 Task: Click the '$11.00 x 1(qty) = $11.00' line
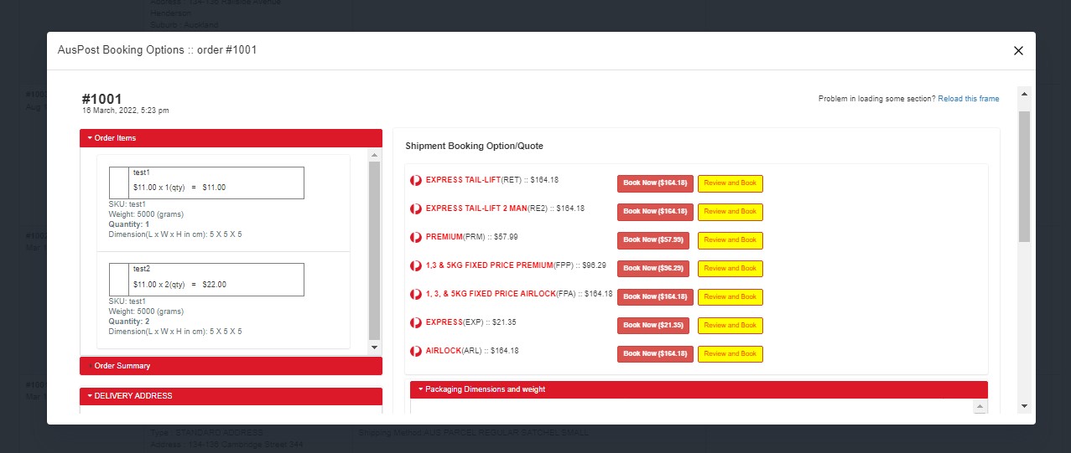click(x=179, y=188)
